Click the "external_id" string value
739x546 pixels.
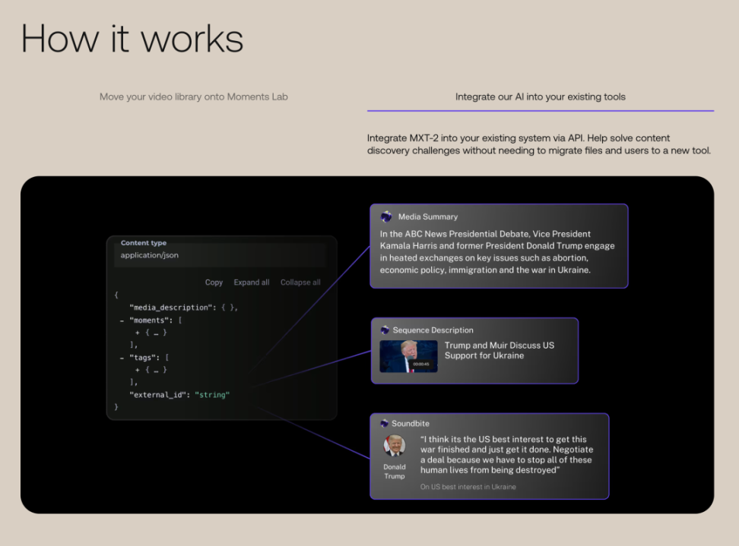tap(212, 395)
